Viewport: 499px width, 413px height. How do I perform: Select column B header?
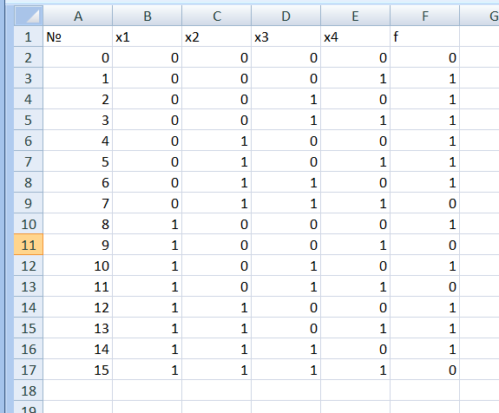click(x=148, y=16)
